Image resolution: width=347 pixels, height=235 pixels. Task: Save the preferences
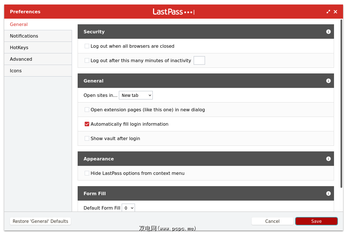[x=317, y=221]
